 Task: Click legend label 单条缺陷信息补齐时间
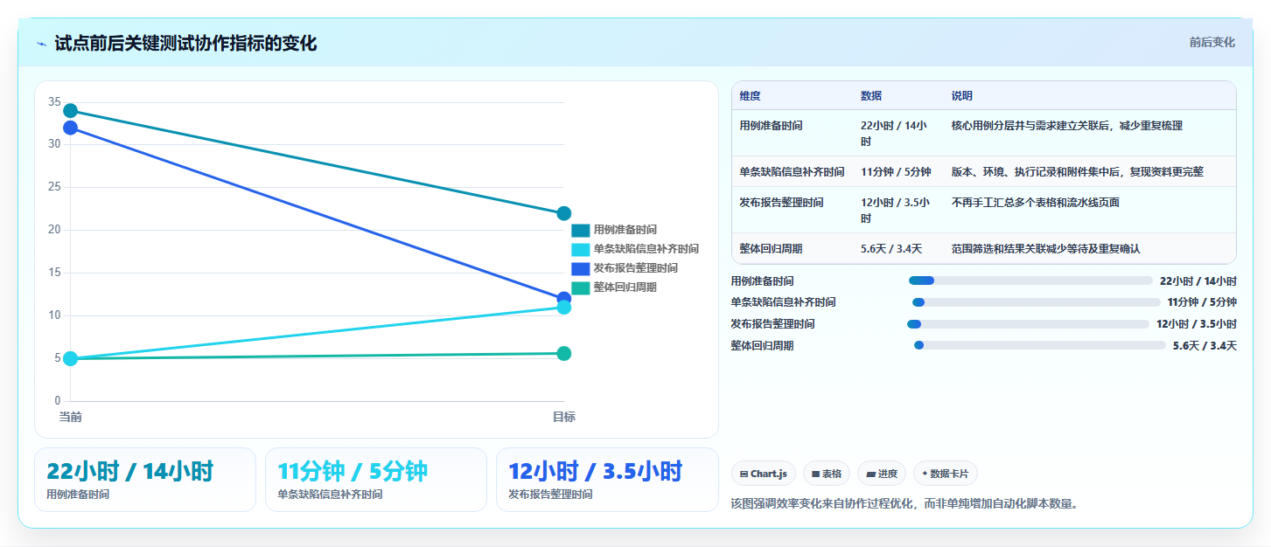(x=646, y=249)
